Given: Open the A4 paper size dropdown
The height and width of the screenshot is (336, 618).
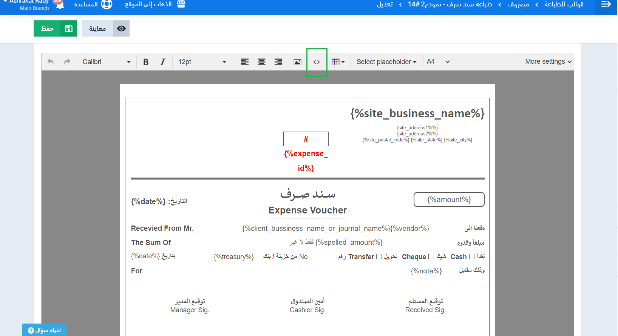Looking at the screenshot, I should pyautogui.click(x=438, y=62).
